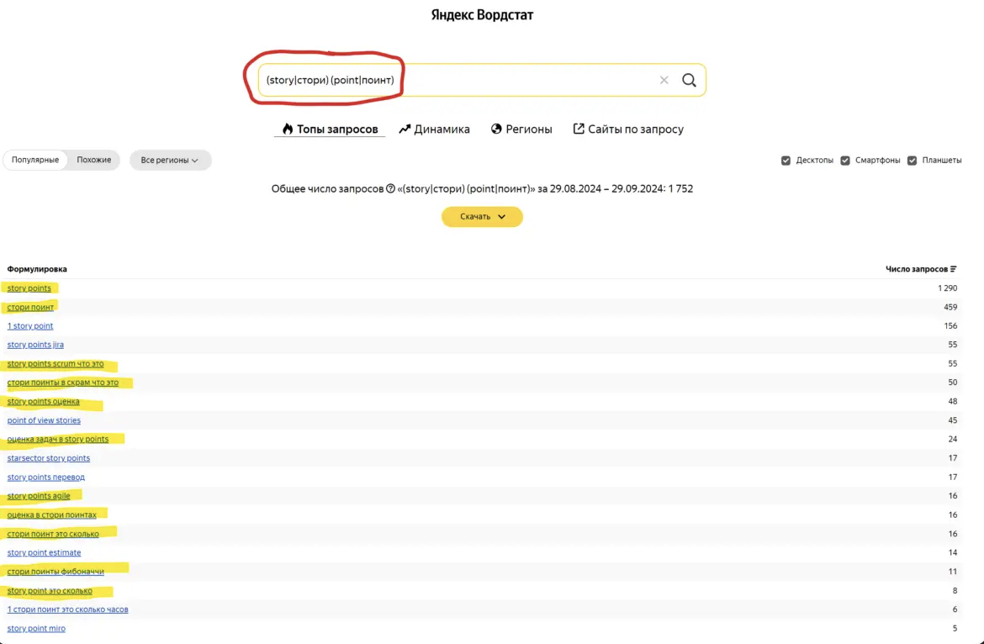Open оценка в стори поинтах link
984x644 pixels.
click(x=51, y=515)
